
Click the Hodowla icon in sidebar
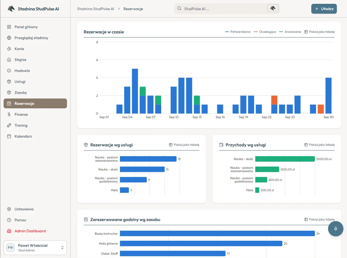pos(9,71)
